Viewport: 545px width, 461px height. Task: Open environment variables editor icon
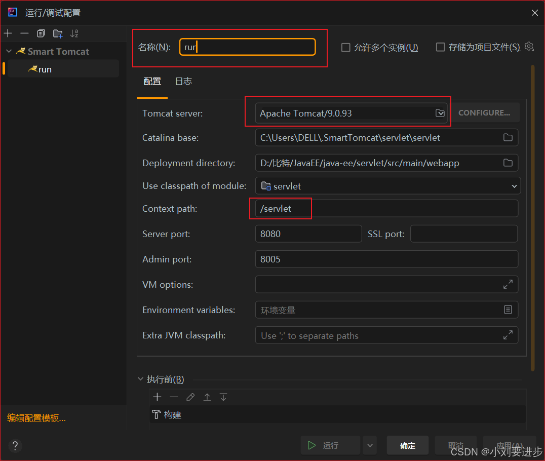(508, 310)
